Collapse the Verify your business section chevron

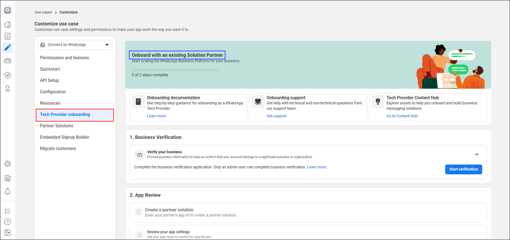point(476,155)
